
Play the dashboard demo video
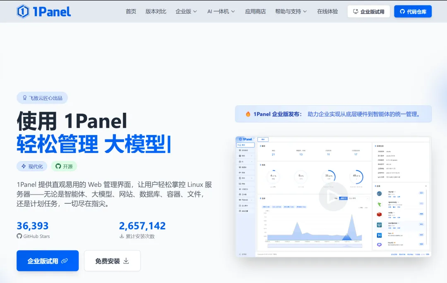pyautogui.click(x=333, y=197)
